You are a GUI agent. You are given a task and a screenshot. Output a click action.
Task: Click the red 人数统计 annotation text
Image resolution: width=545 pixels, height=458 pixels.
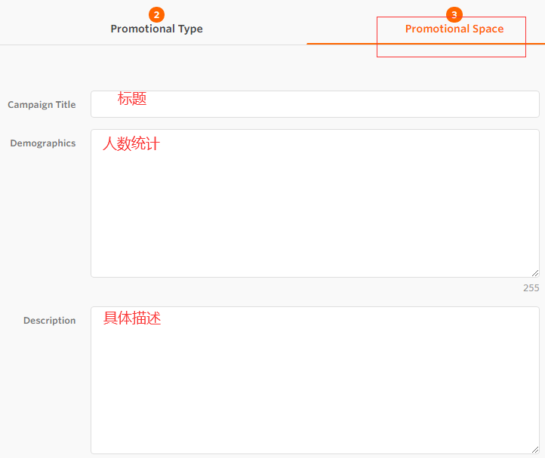(x=131, y=143)
